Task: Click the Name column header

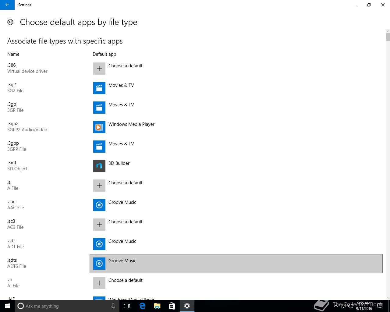Action: click(13, 54)
